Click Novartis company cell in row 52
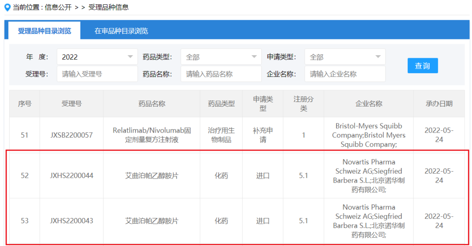472x246 pixels. coord(369,176)
